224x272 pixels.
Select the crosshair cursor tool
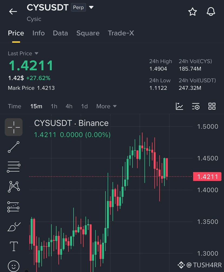[x=14, y=127]
